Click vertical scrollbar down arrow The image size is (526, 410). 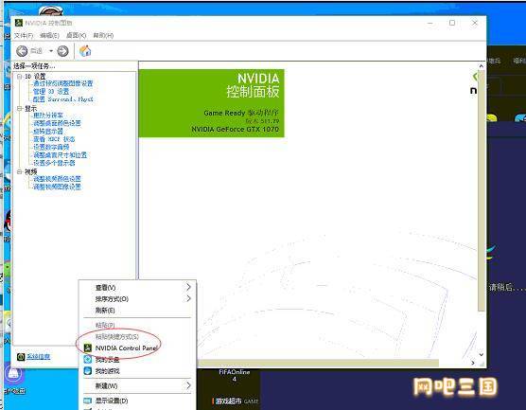[x=481, y=354]
